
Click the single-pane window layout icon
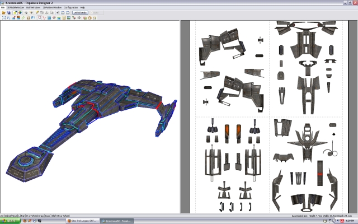point(68,12)
